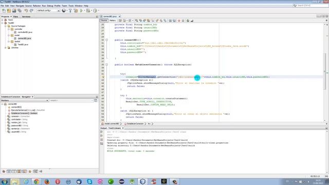This screenshot has width=329, height=185.
Task: Toggle the Show Inherited Members navigator filter
Action: tap(4, 171)
